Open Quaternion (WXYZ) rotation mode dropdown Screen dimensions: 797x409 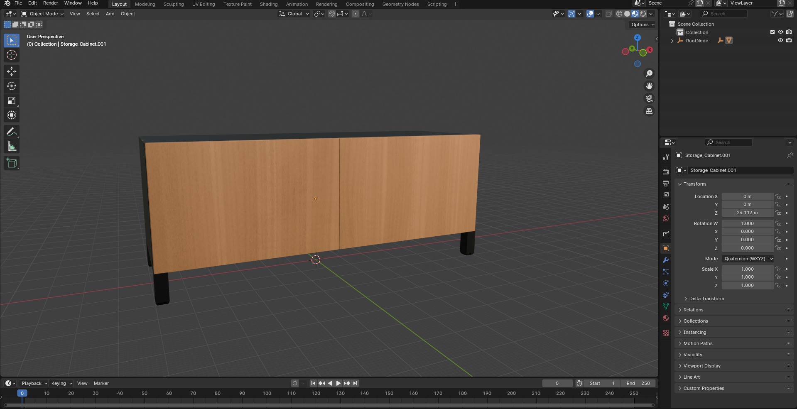(x=748, y=259)
